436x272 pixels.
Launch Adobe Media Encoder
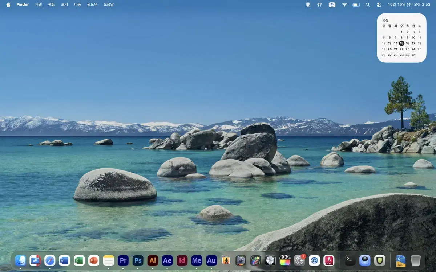point(196,260)
